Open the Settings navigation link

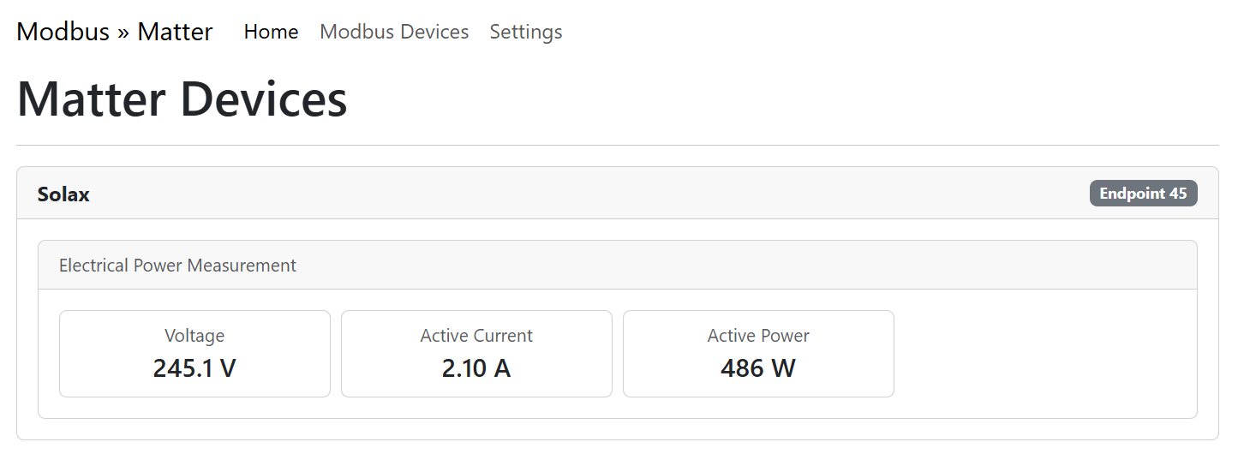point(526,32)
